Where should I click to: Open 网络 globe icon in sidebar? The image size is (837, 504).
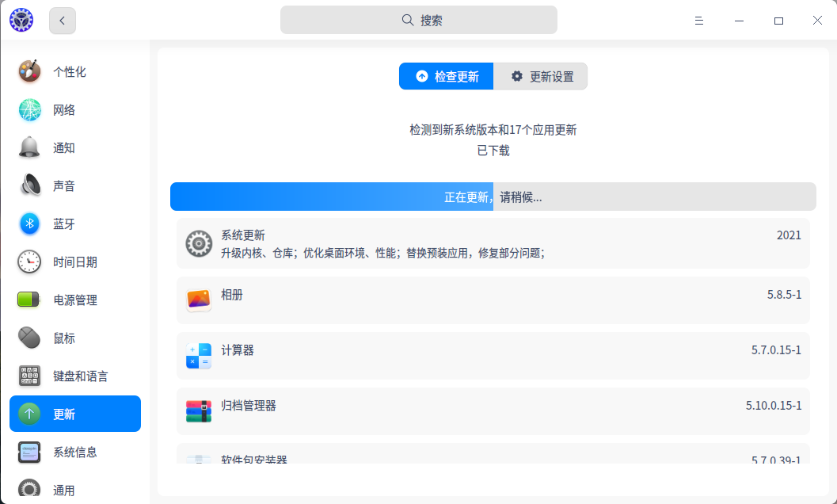[29, 109]
